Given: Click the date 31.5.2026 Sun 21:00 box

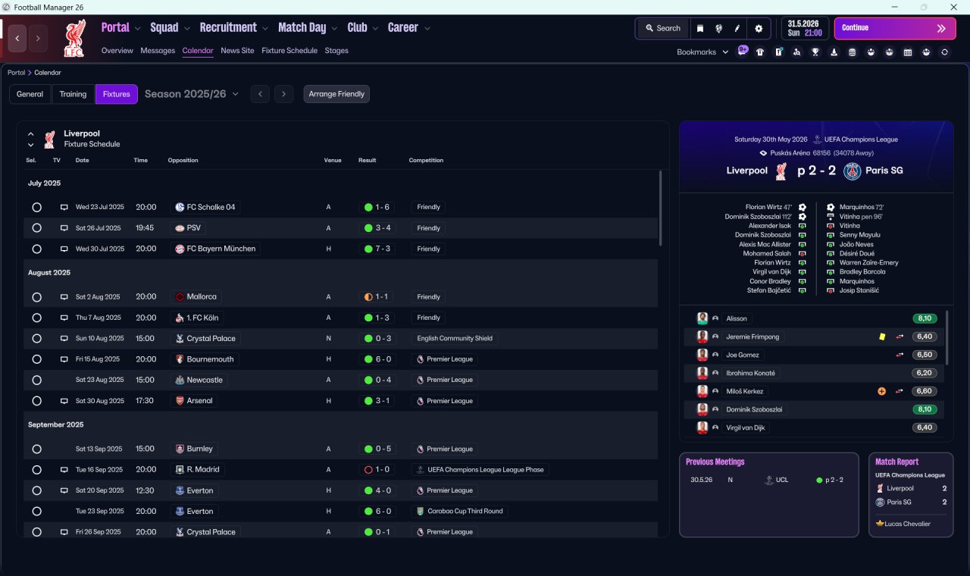Looking at the screenshot, I should 805,28.
